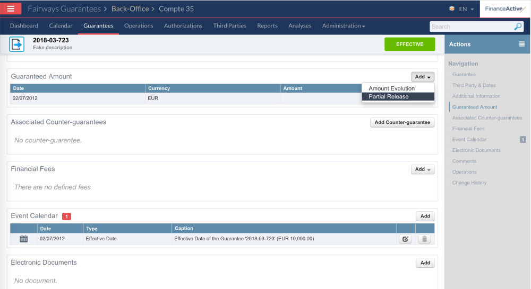Go to the Third Parties tab
Screen dimensions: 531x289
229,26
